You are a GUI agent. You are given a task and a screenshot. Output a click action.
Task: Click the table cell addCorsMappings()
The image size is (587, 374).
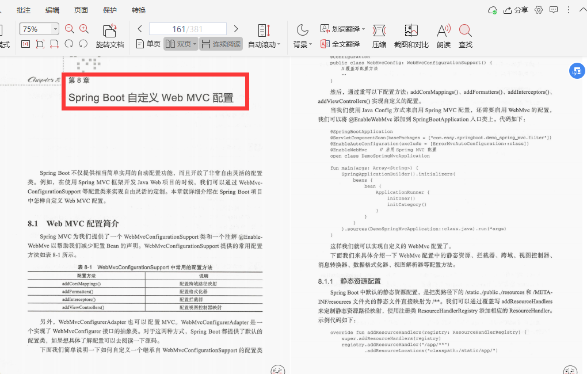click(81, 284)
